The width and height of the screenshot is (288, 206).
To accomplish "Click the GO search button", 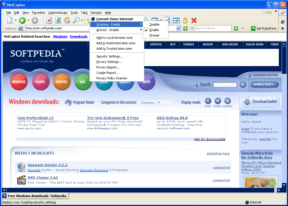I will click(243, 84).
